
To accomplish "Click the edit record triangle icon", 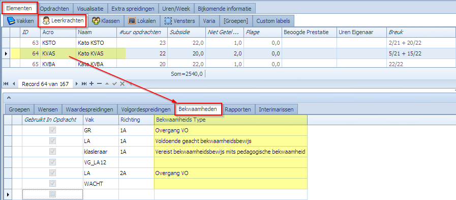I will click(107, 84).
